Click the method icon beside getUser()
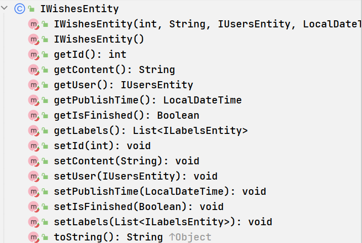This screenshot has width=362, height=243. pos(33,85)
